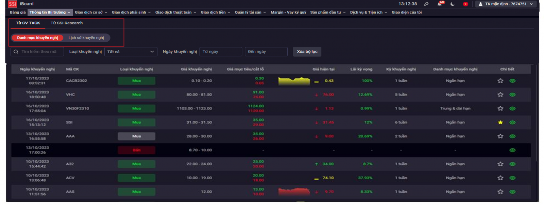Click the Xóa bộ lọc button
The image size is (544, 205).
pyautogui.click(x=307, y=52)
